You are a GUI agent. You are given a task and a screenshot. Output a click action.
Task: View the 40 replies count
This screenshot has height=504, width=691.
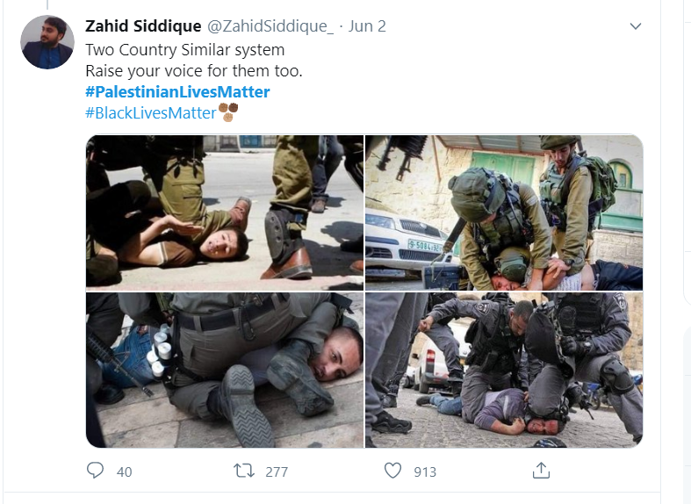(x=125, y=472)
